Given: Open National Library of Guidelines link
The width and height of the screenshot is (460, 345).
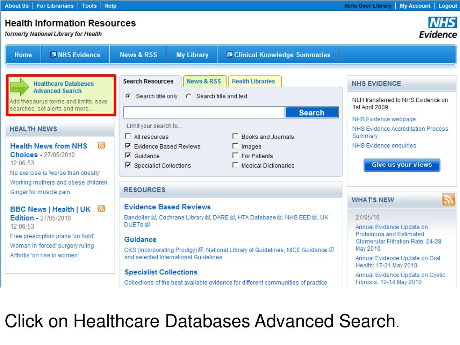Looking at the screenshot, I should [x=245, y=250].
